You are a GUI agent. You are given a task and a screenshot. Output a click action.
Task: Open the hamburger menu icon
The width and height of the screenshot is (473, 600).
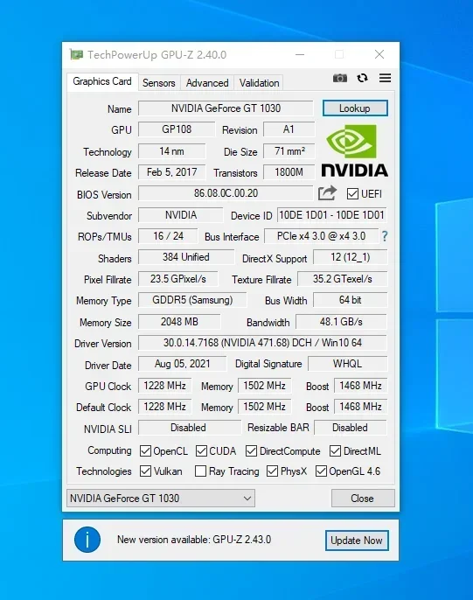tap(385, 78)
